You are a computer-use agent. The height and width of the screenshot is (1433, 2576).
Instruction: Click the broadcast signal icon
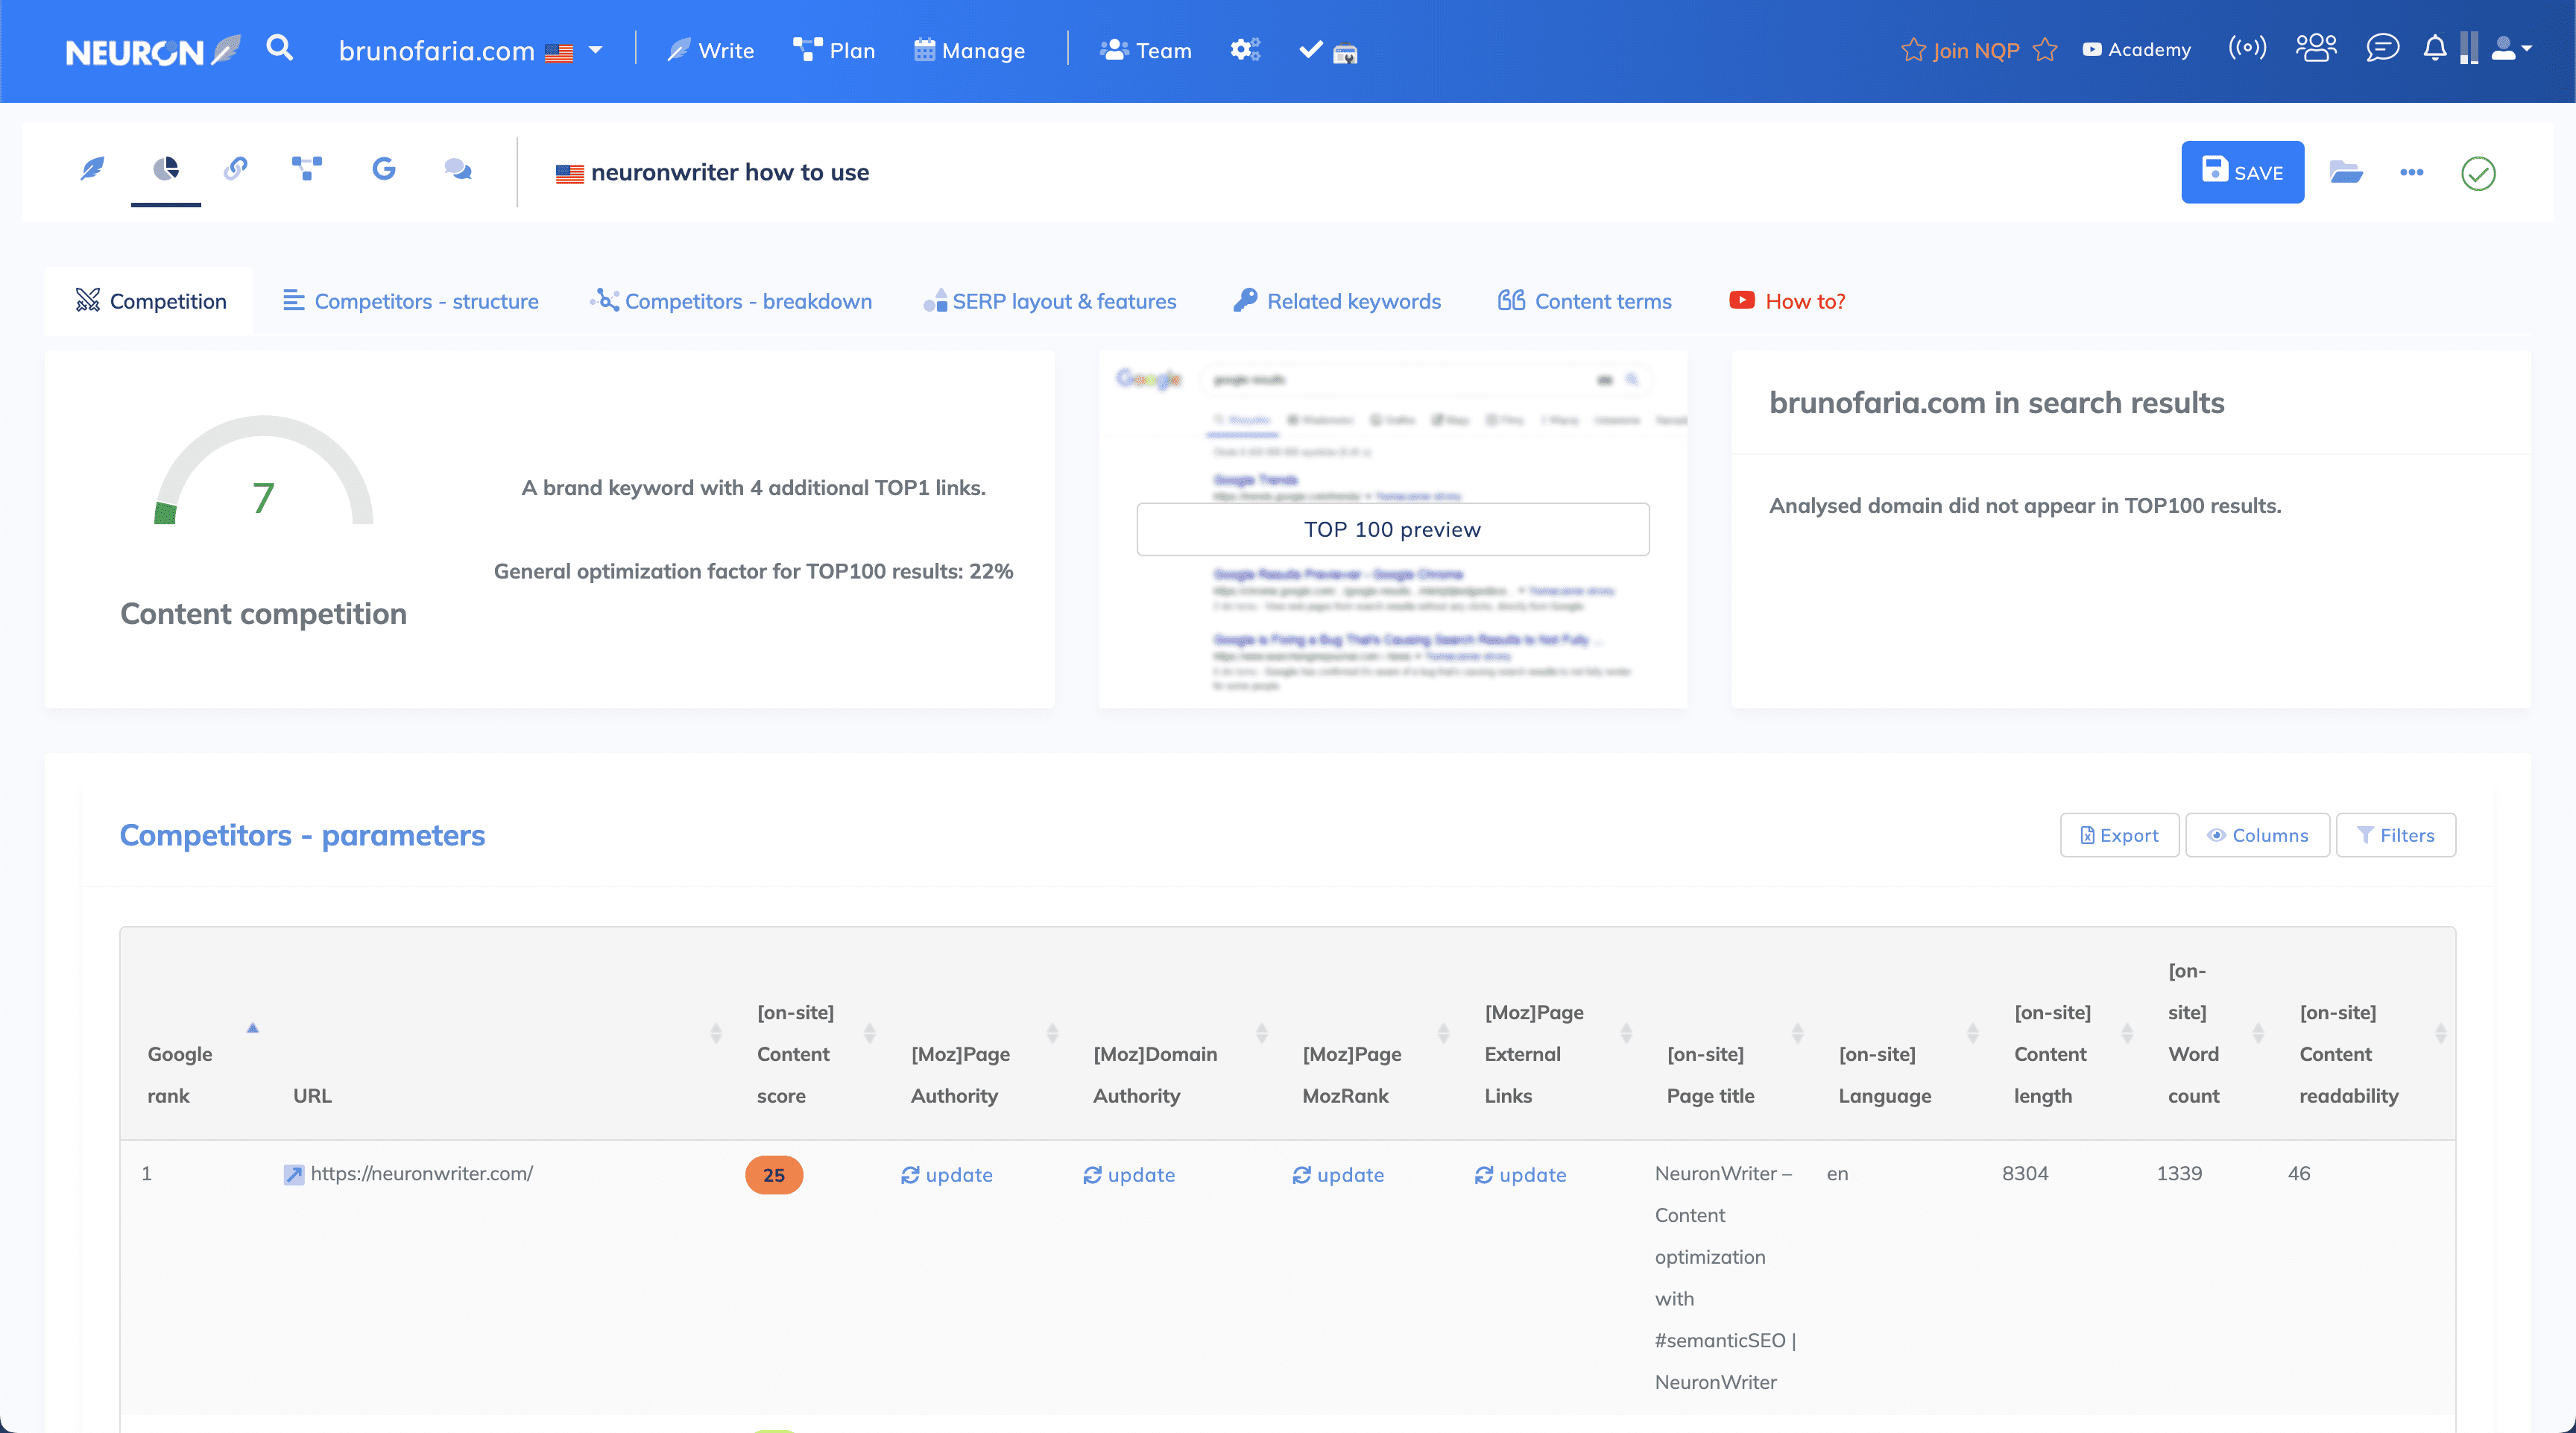click(x=2247, y=48)
